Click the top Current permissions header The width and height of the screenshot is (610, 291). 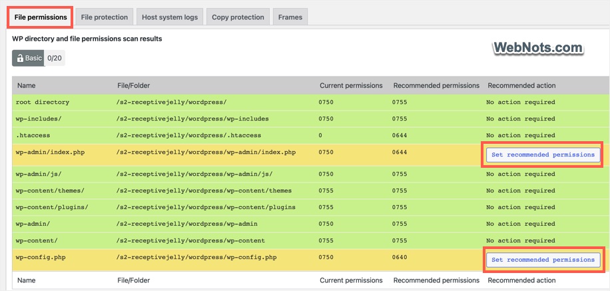pyautogui.click(x=351, y=85)
